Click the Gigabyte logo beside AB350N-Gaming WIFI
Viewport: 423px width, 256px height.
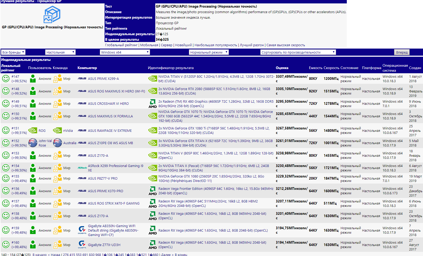82,230
